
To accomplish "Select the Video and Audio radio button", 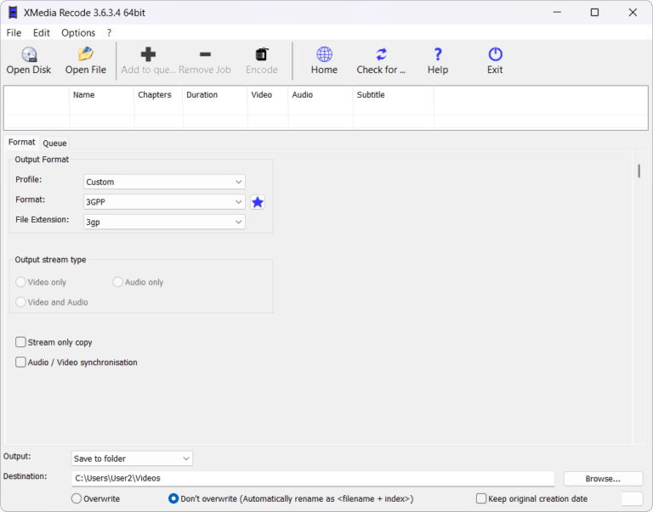I will 20,302.
